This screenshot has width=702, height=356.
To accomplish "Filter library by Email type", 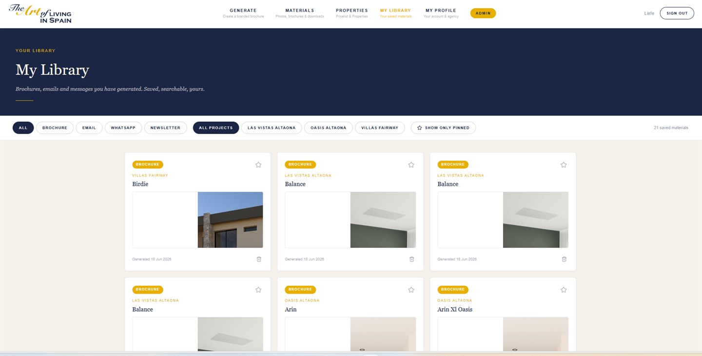I will tap(89, 128).
